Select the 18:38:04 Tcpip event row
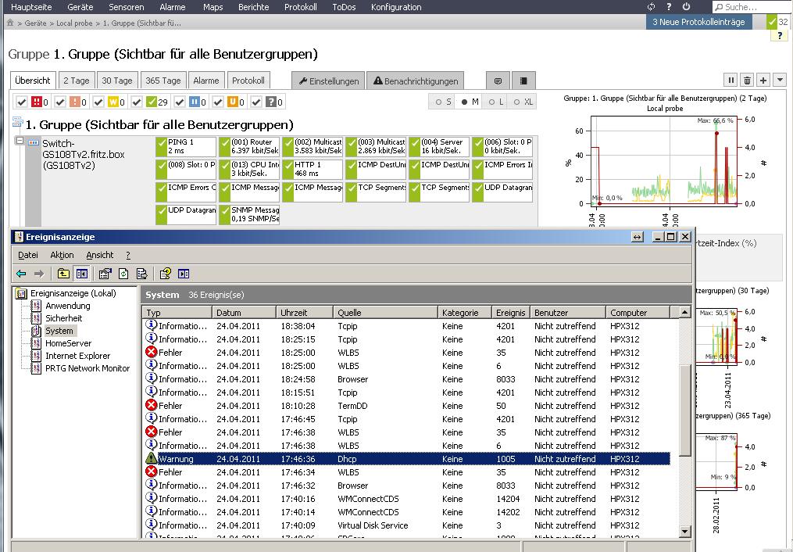Viewport: 793px width, 552px height. coord(407,326)
